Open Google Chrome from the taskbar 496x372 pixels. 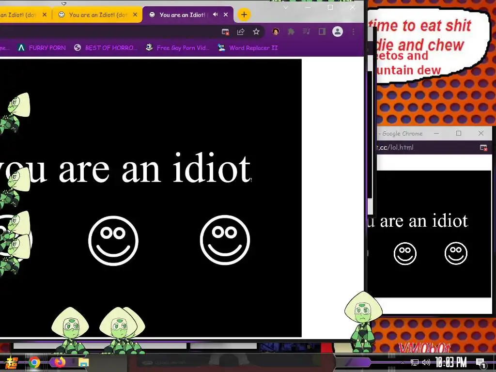tap(34, 362)
